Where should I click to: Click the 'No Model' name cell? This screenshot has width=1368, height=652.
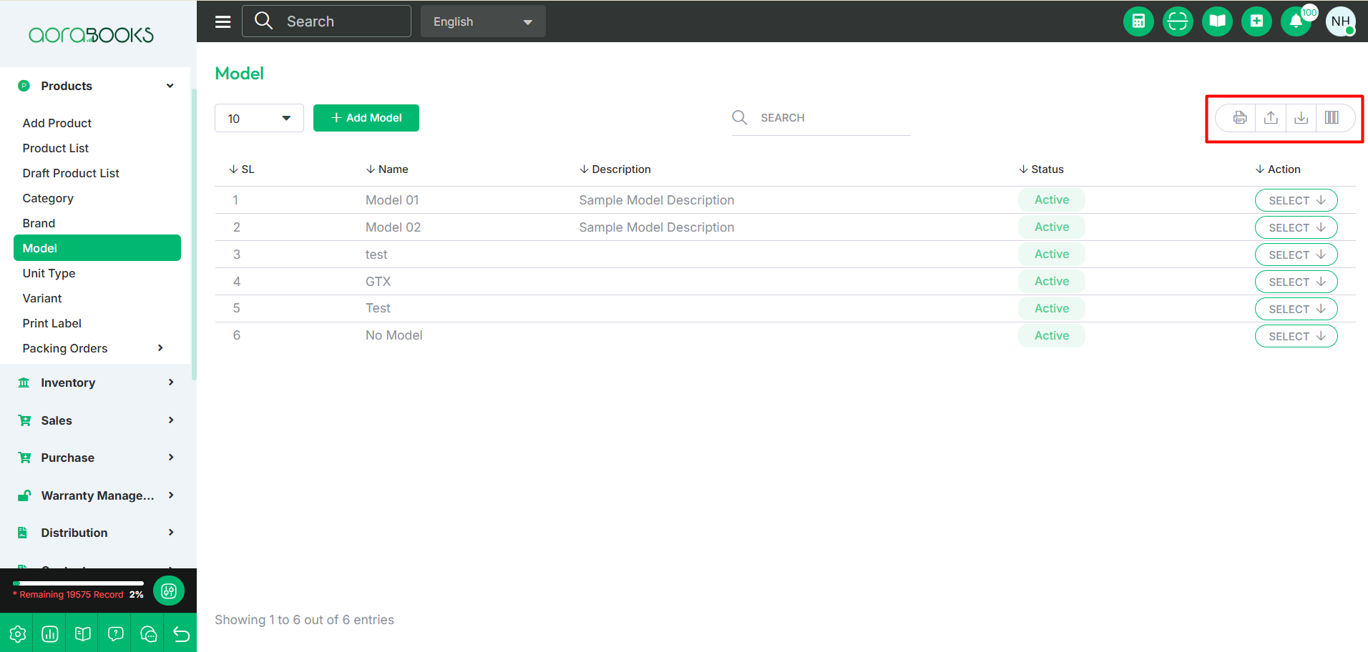[x=394, y=335]
